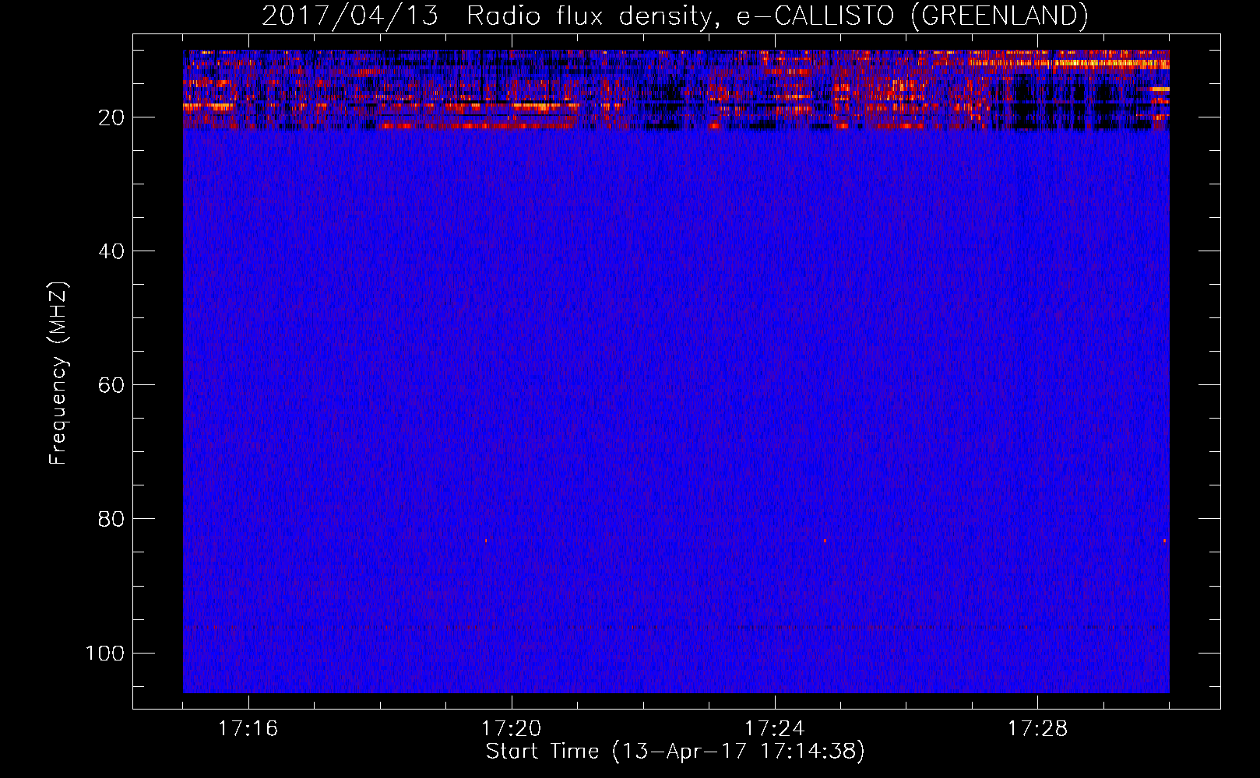
Task: Click the '80' frequency tick label
Action: click(112, 519)
